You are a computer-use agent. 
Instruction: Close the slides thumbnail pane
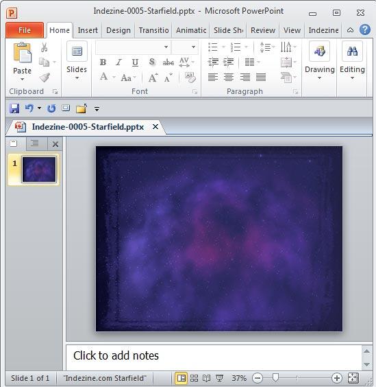(x=55, y=144)
